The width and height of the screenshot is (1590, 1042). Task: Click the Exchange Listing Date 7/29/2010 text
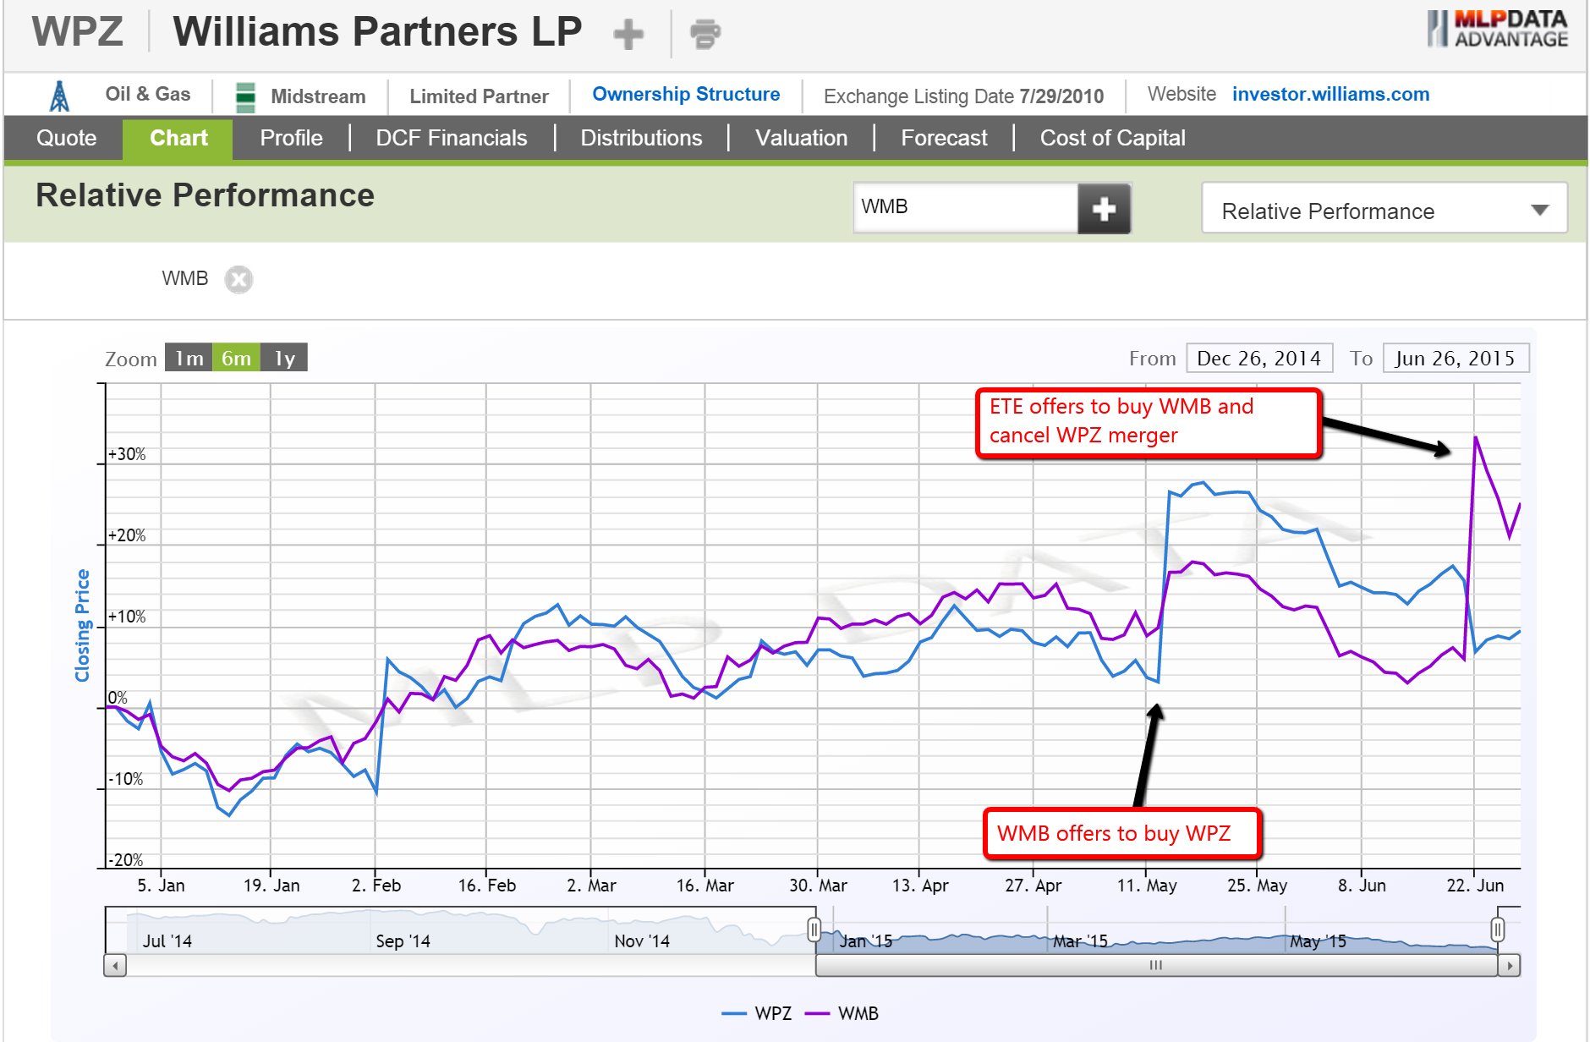click(963, 96)
